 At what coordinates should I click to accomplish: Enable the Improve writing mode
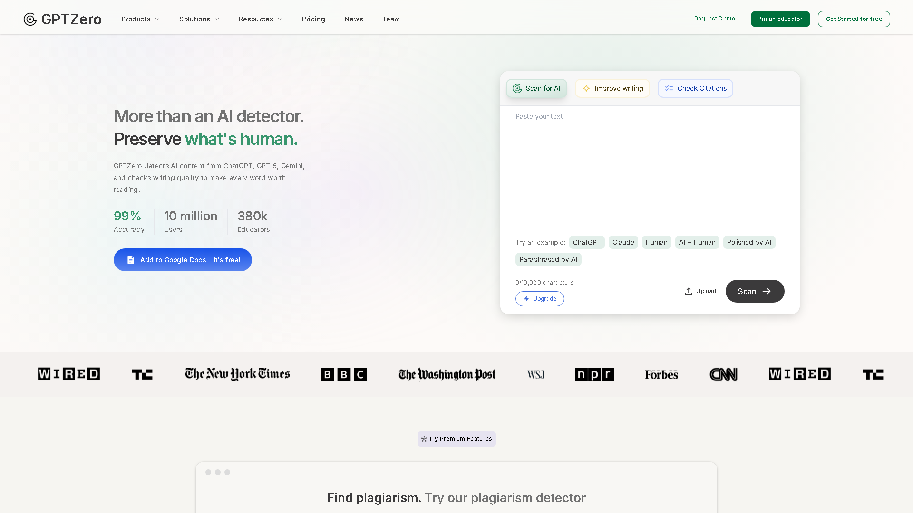click(612, 88)
